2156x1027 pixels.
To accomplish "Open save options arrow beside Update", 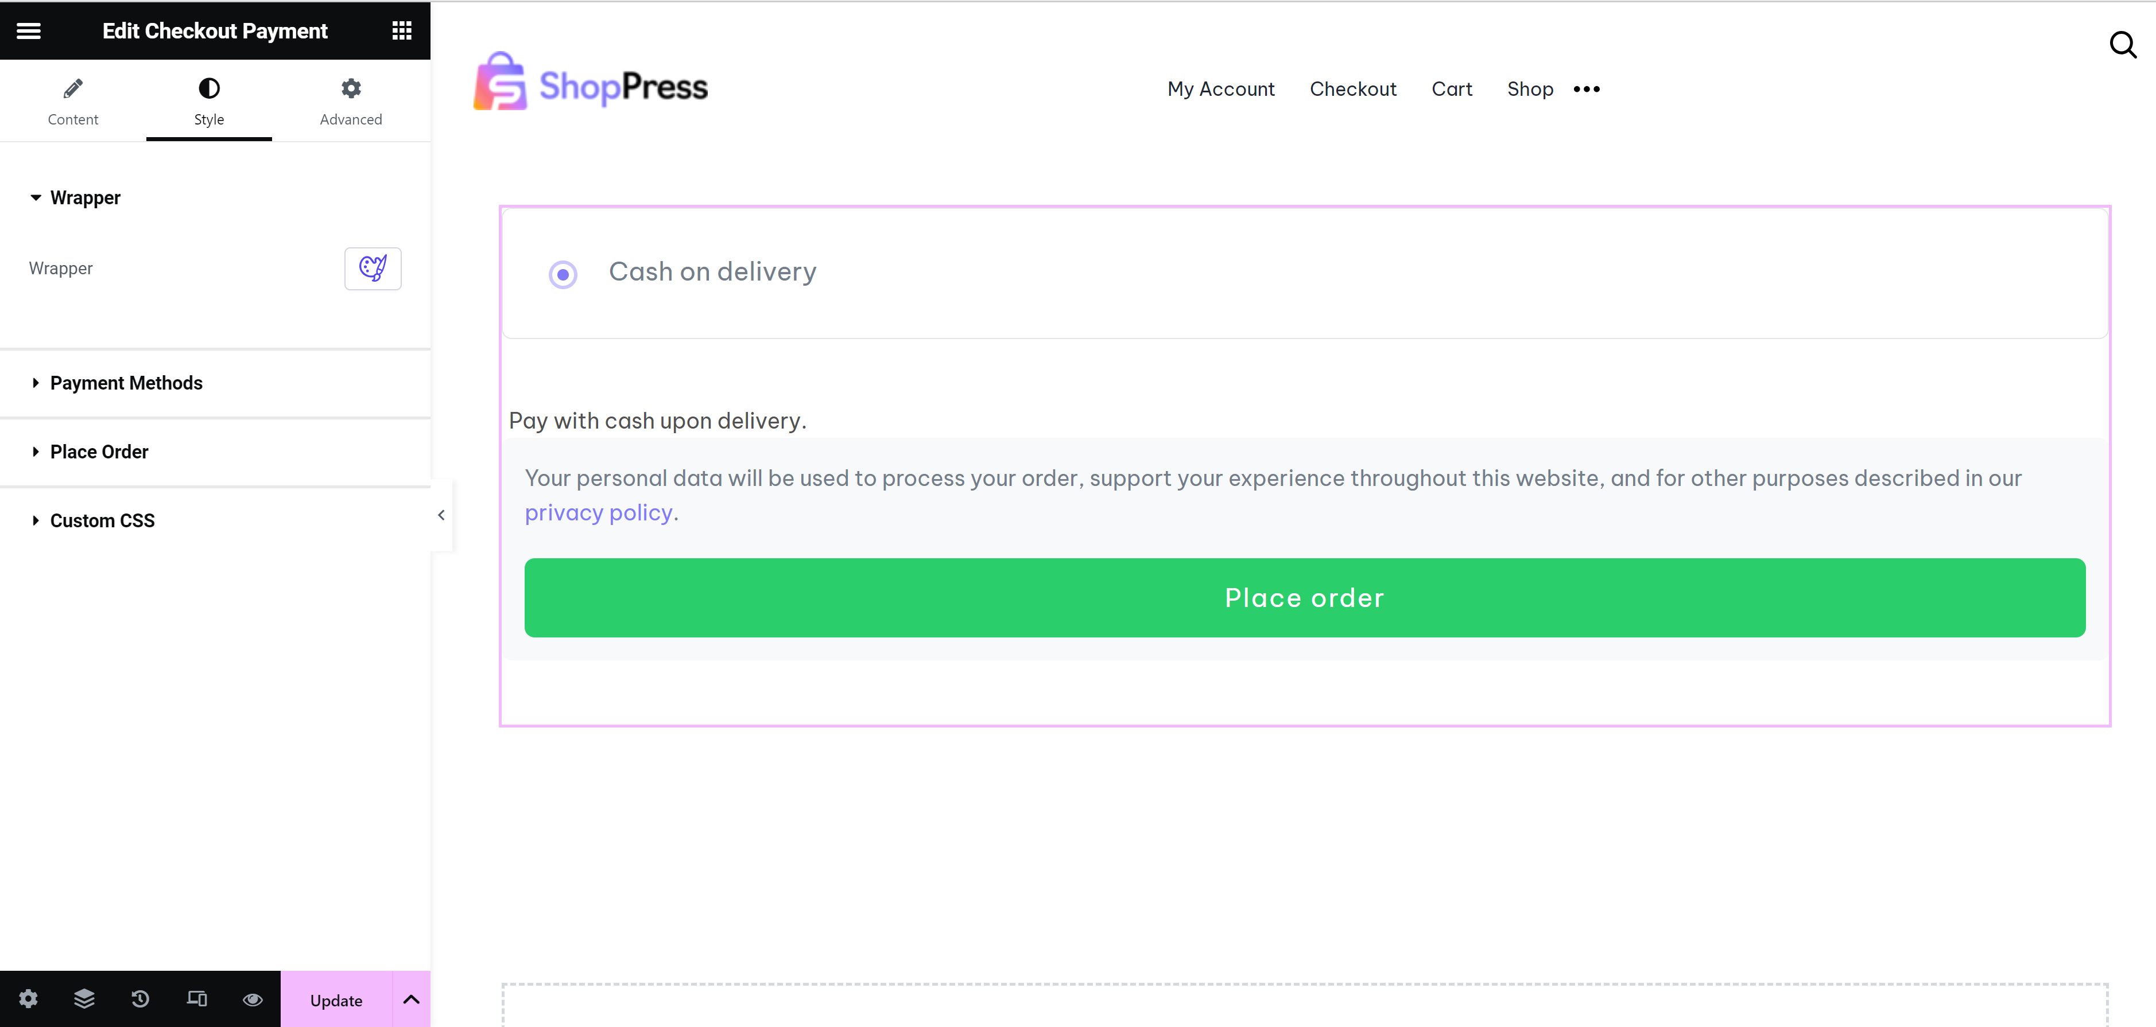I will click(411, 999).
